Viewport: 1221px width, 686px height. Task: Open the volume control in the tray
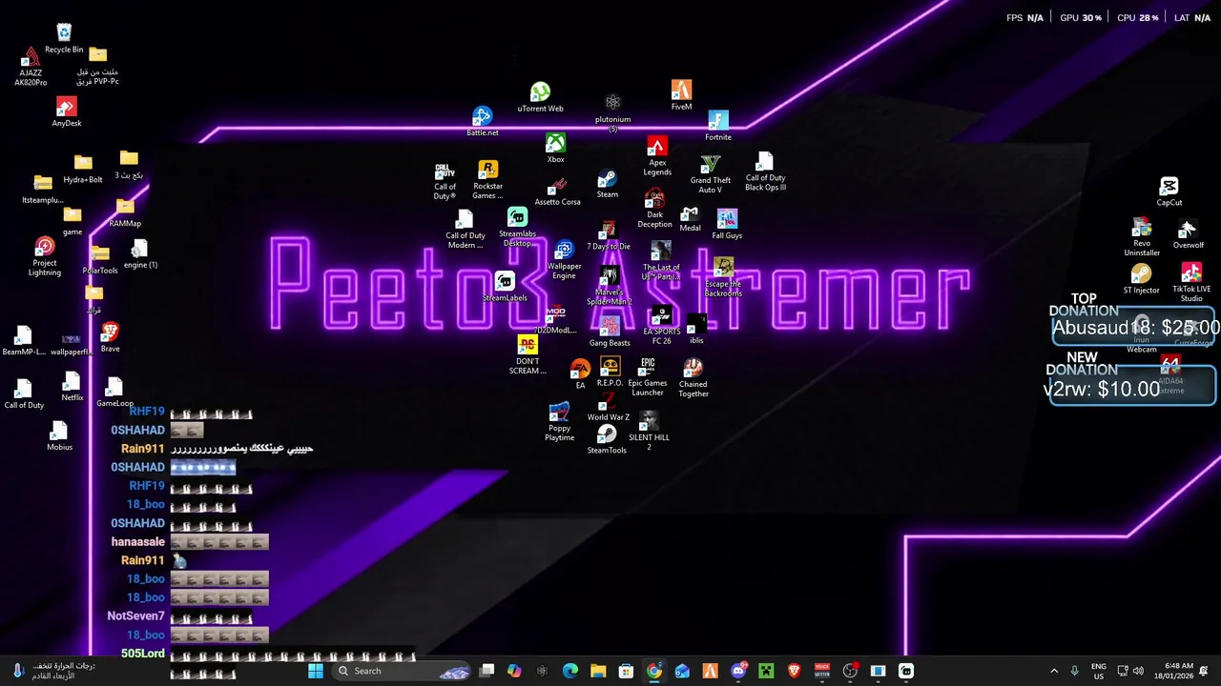tap(1139, 671)
